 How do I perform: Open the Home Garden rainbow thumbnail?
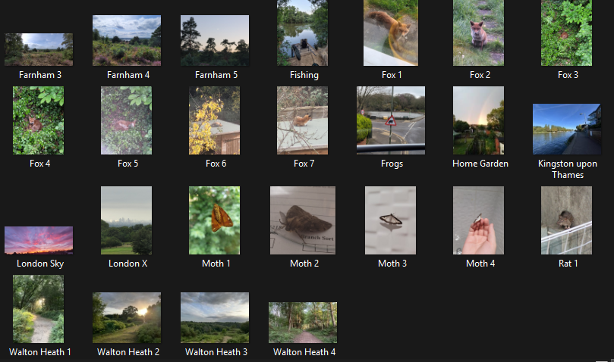coord(478,120)
